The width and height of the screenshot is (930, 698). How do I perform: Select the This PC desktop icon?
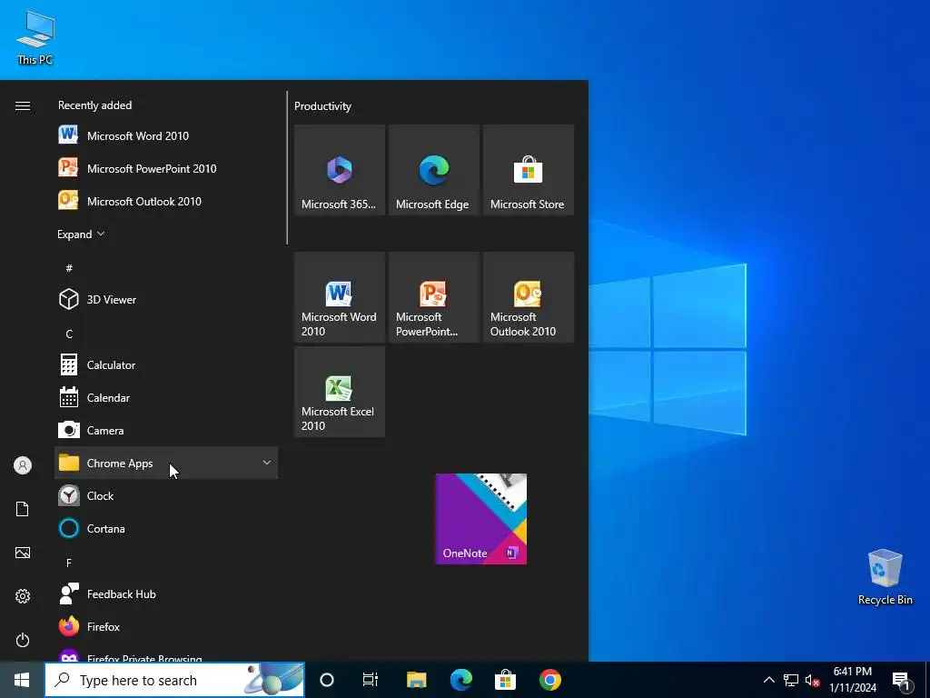click(x=35, y=38)
